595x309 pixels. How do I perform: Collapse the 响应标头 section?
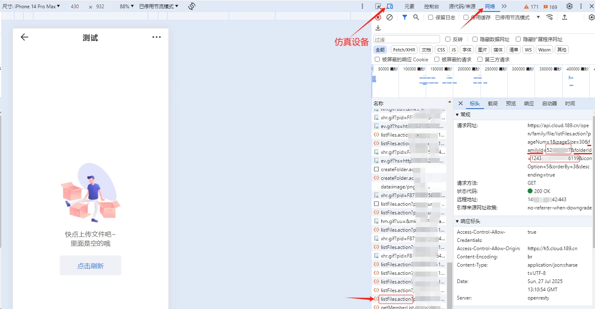(458, 221)
